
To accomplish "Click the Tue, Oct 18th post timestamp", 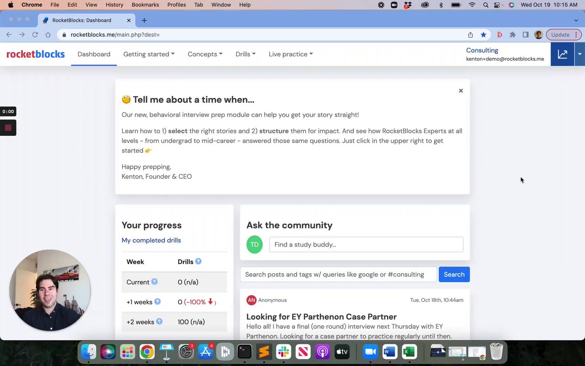I will 436,300.
